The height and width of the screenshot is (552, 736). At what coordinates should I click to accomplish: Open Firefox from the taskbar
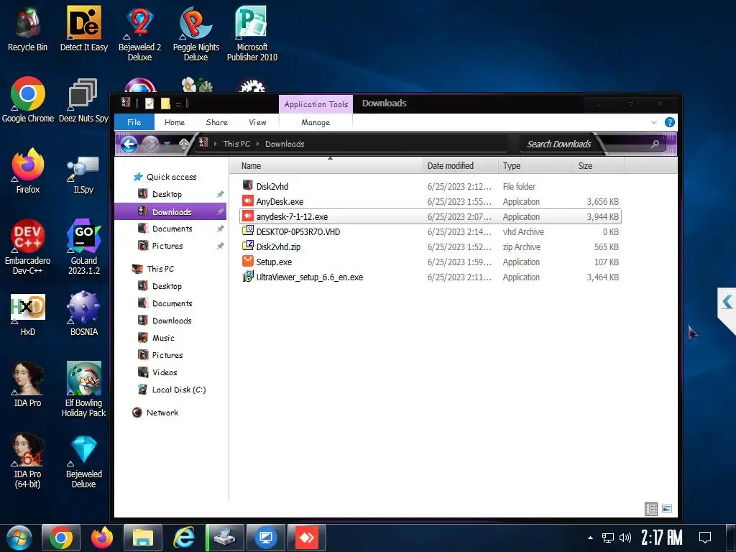(x=102, y=538)
